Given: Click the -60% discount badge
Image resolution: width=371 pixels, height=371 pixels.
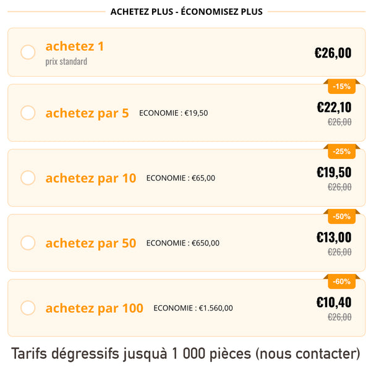Looking at the screenshot, I should (341, 281).
